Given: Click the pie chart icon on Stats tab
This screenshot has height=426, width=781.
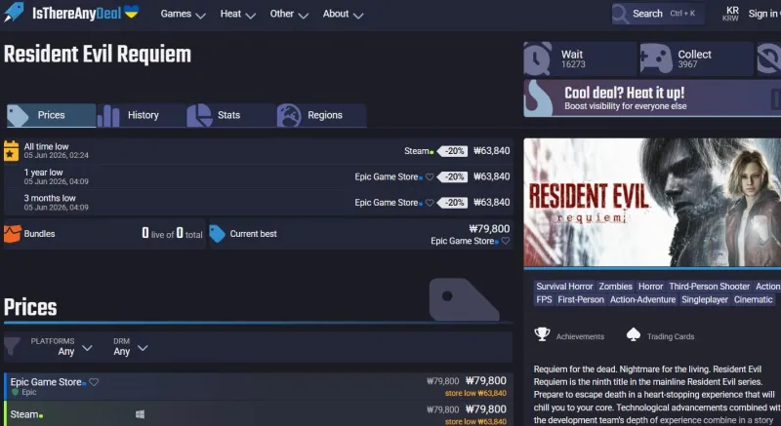Looking at the screenshot, I should coord(199,115).
